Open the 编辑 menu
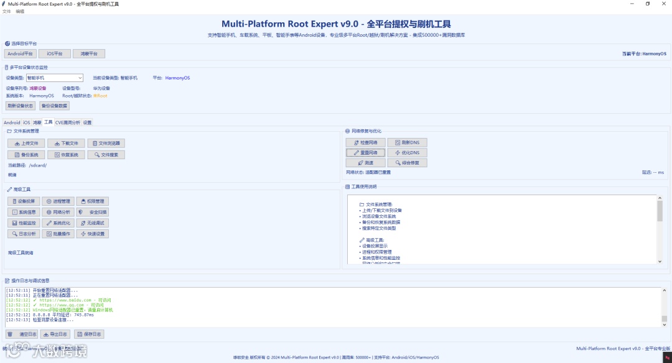The width and height of the screenshot is (672, 363). (20, 12)
